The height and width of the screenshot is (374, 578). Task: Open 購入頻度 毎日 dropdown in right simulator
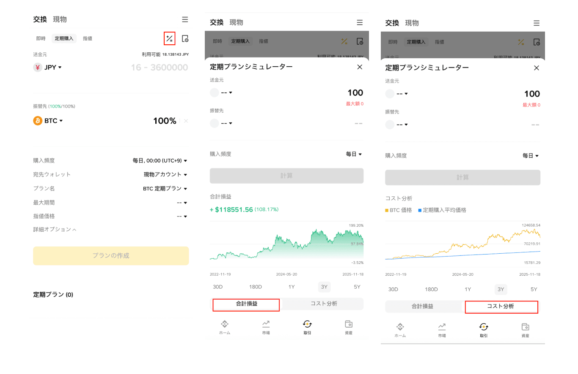(x=531, y=156)
